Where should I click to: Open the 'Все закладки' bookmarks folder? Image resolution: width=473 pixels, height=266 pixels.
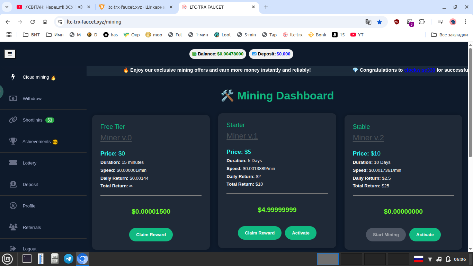449,35
